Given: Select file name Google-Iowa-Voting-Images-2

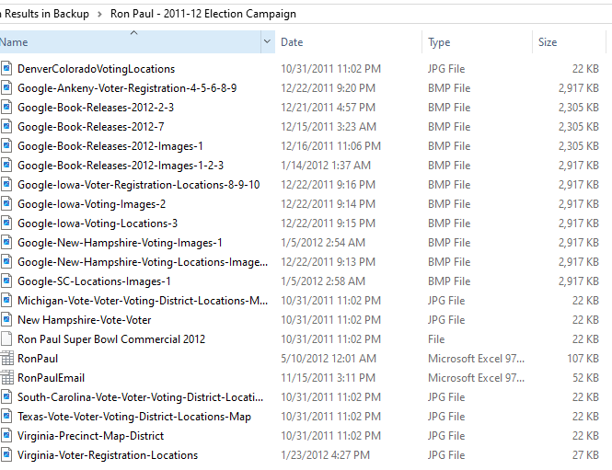Looking at the screenshot, I should [91, 204].
